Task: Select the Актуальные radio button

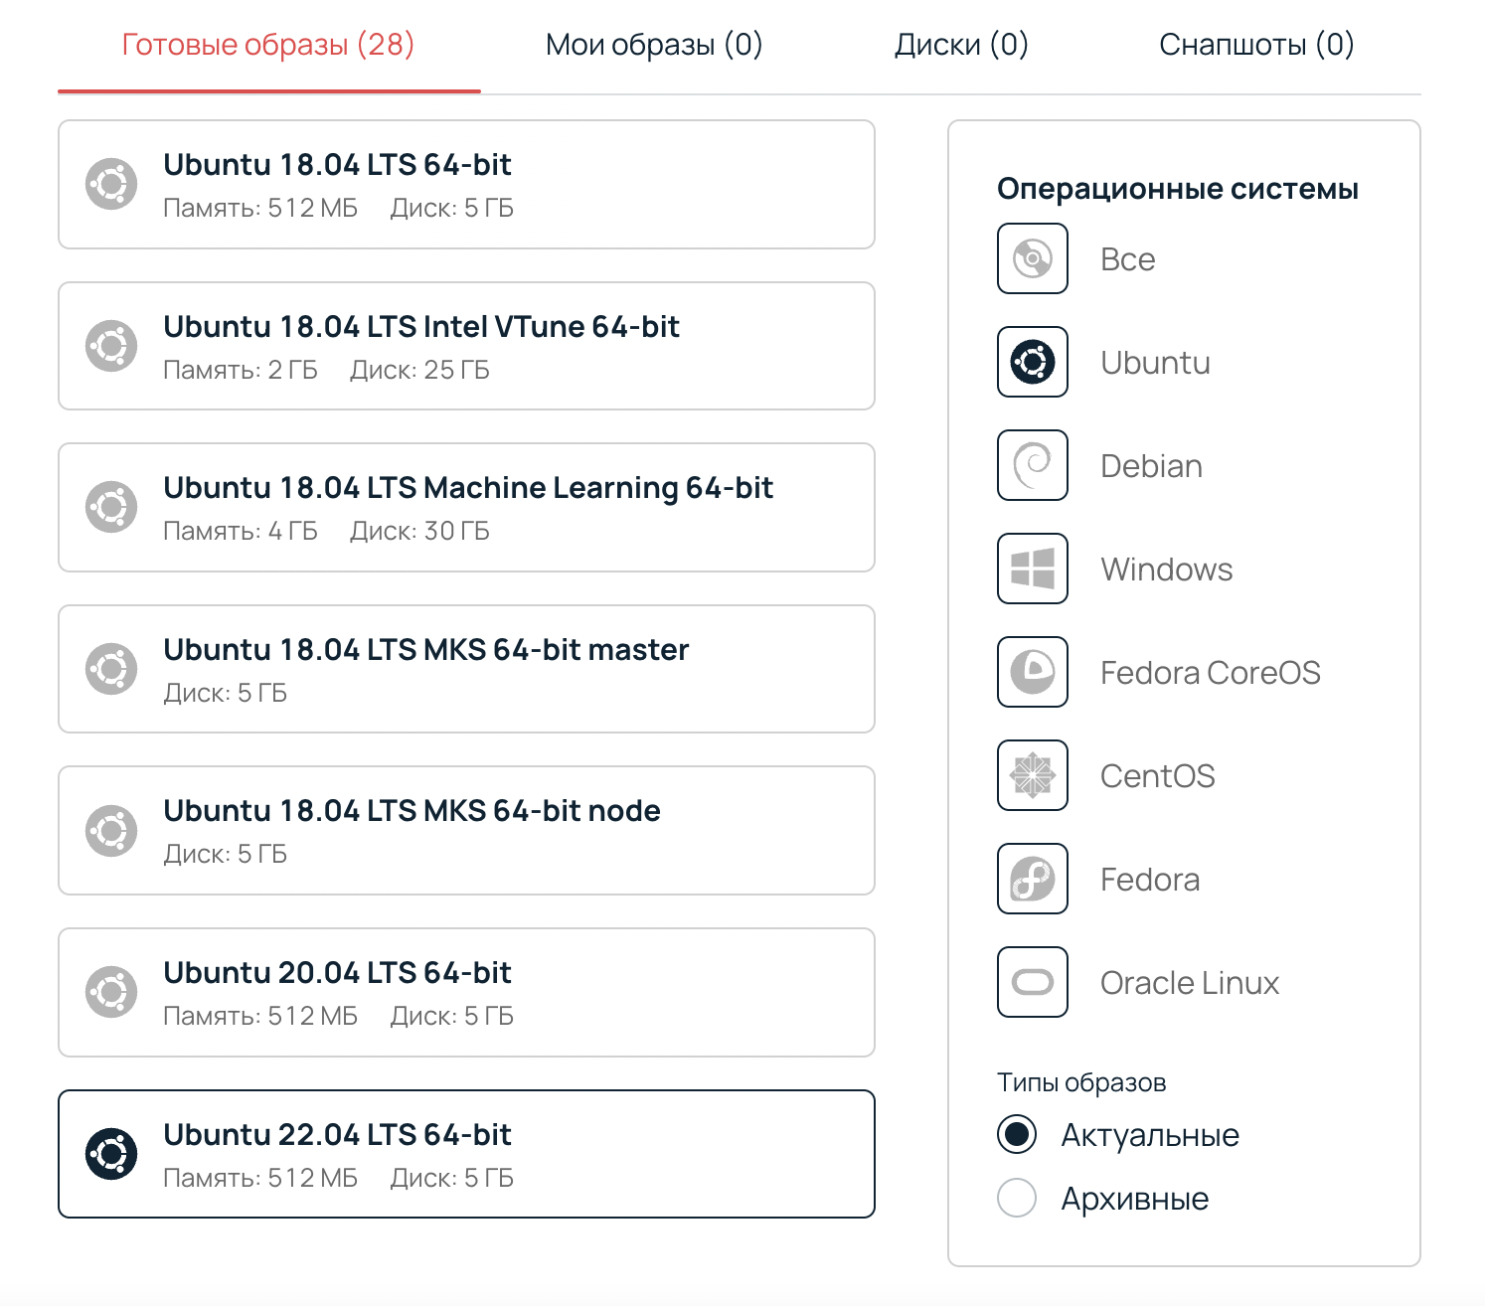Action: pos(1017,1134)
